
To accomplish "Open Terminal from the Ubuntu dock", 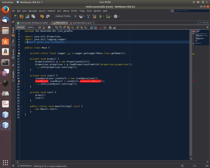I will (5, 62).
